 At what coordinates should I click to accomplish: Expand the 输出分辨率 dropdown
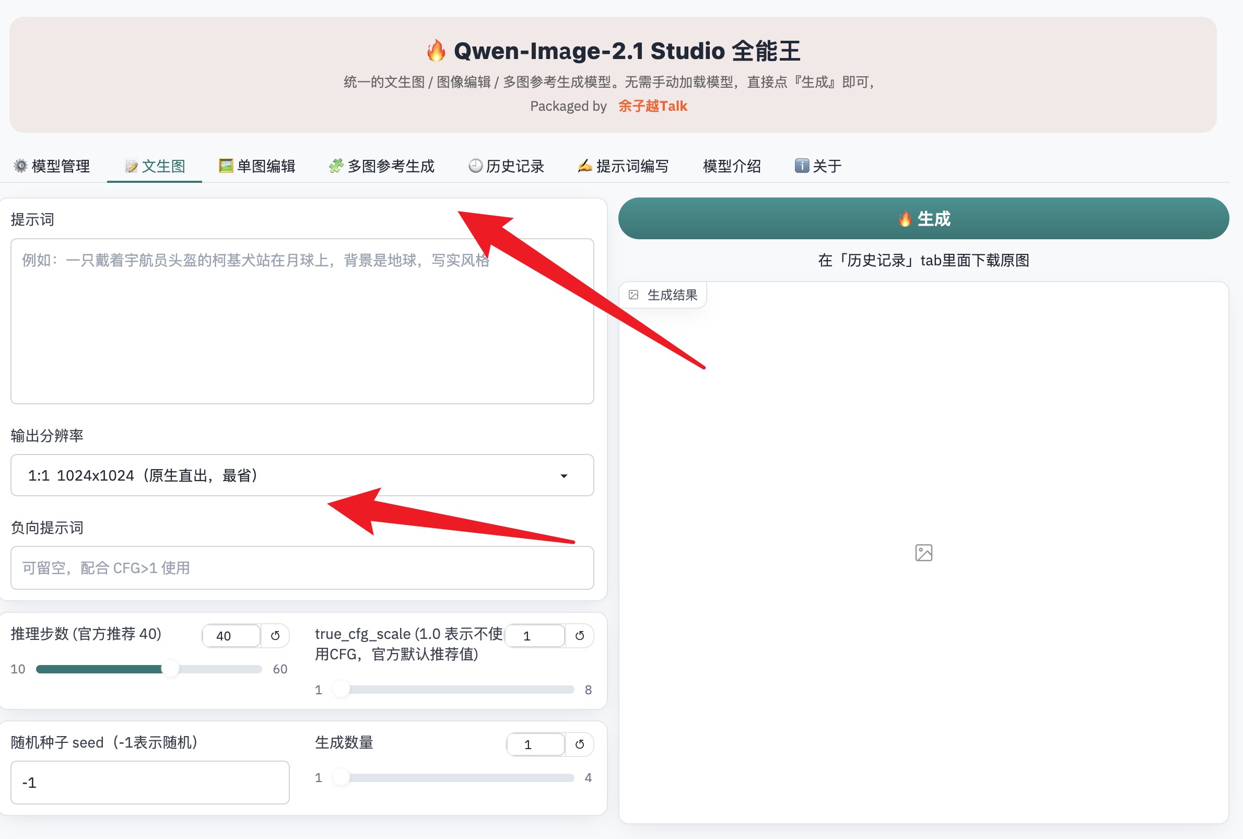(302, 475)
